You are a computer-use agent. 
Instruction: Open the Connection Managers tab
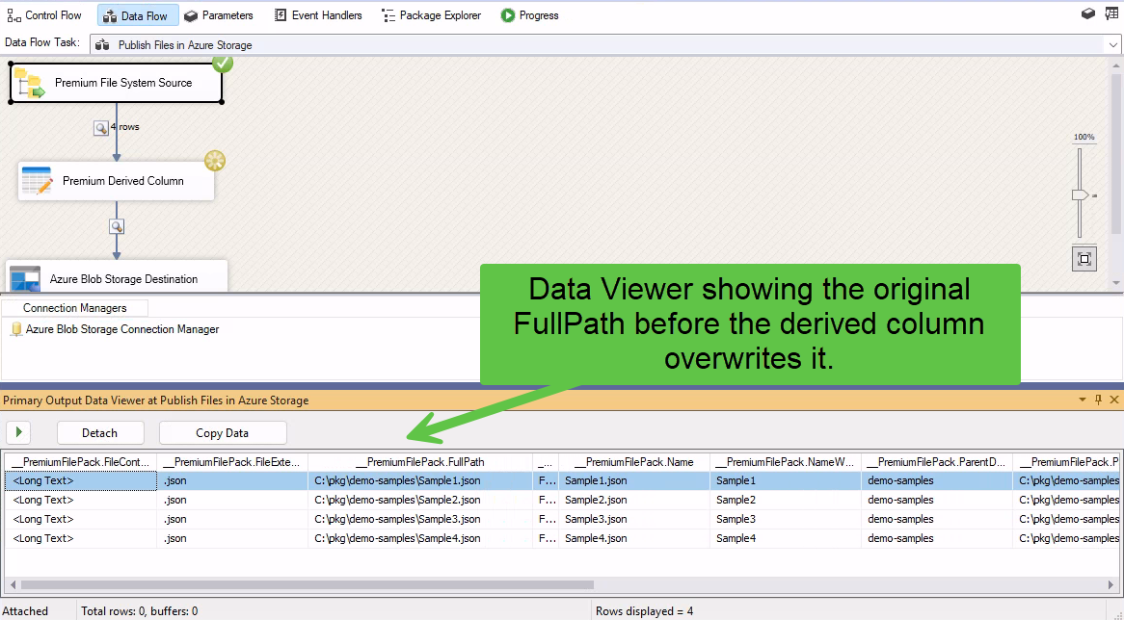tap(74, 308)
